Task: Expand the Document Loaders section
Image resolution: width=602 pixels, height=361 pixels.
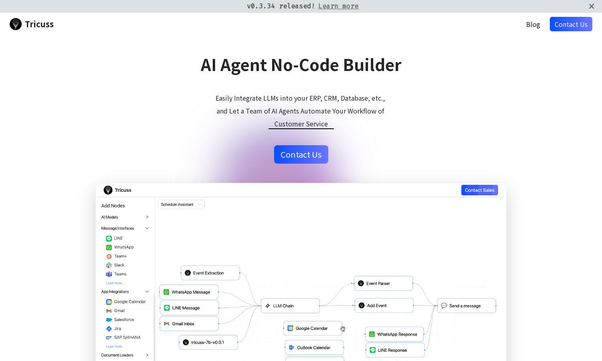Action: 147,355
